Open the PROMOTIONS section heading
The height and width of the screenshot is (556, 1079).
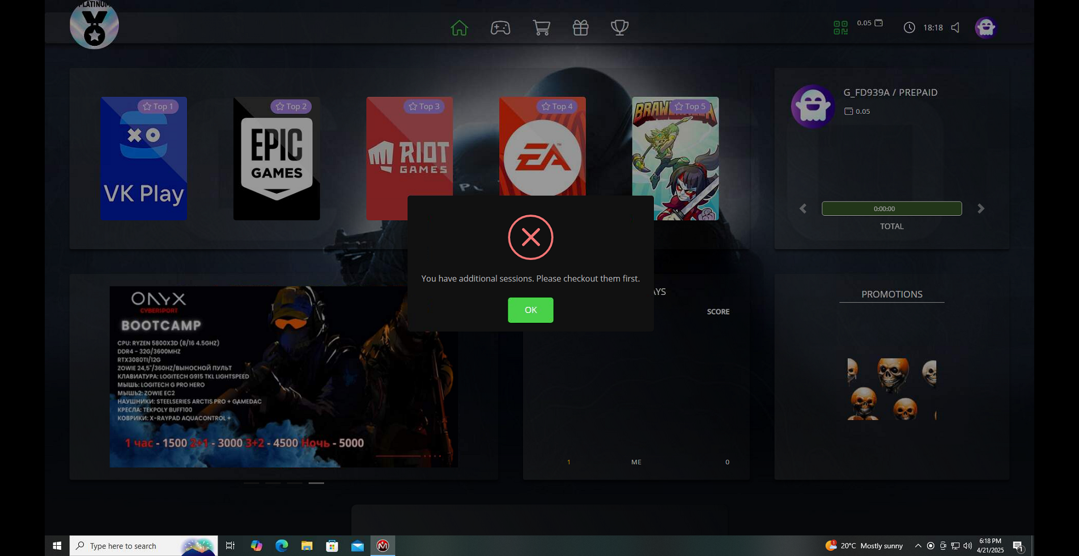[x=891, y=294]
